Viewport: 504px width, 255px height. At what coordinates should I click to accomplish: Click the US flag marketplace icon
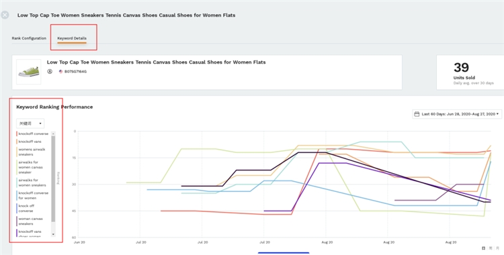60,72
